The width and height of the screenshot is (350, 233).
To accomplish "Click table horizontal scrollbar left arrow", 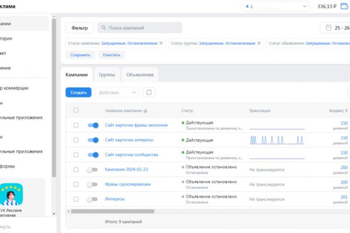I will coord(68,211).
